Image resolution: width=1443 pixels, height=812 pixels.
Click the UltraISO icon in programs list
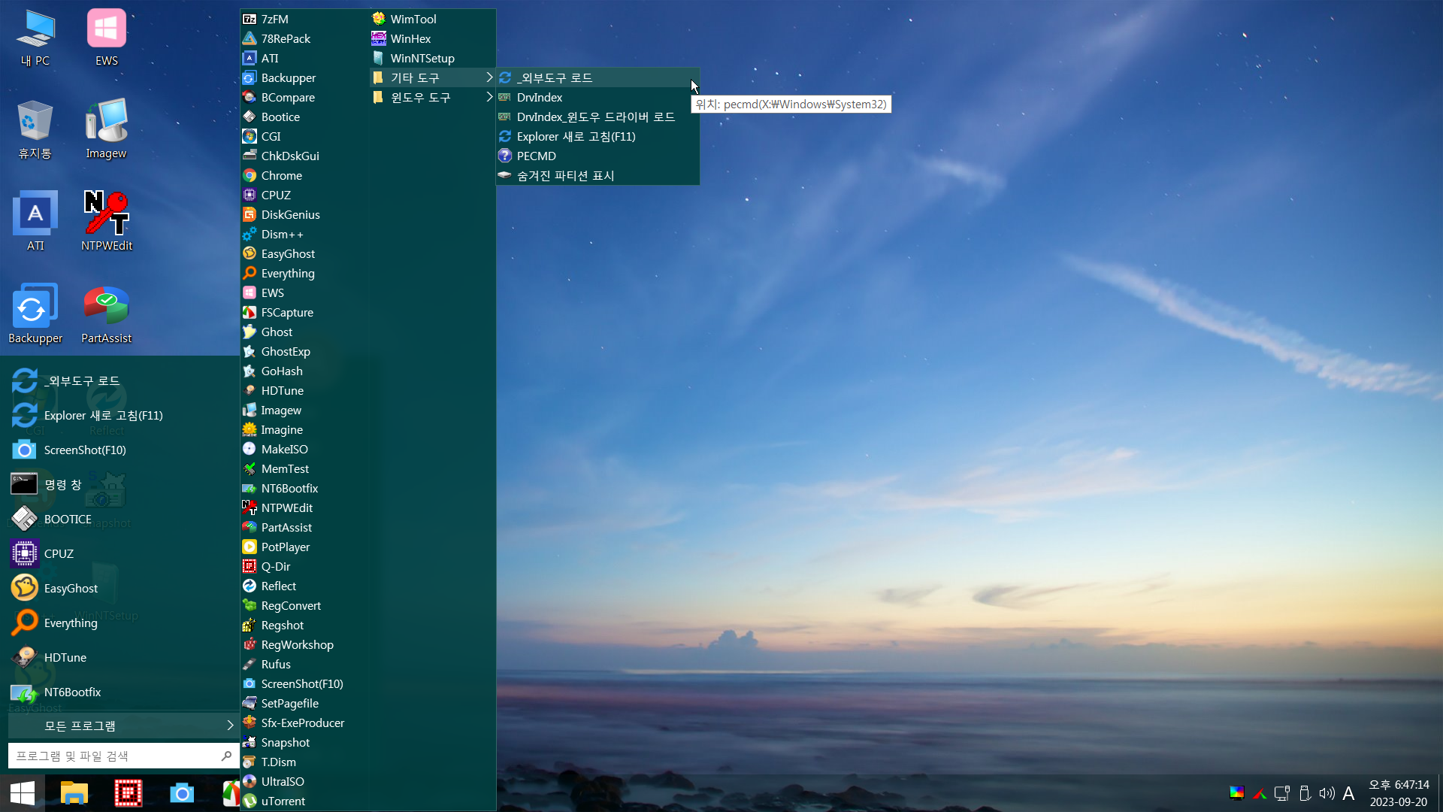(250, 781)
